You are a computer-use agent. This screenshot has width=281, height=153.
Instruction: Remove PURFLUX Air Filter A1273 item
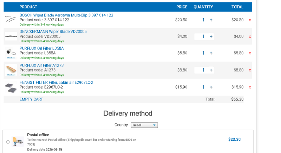(x=250, y=70)
